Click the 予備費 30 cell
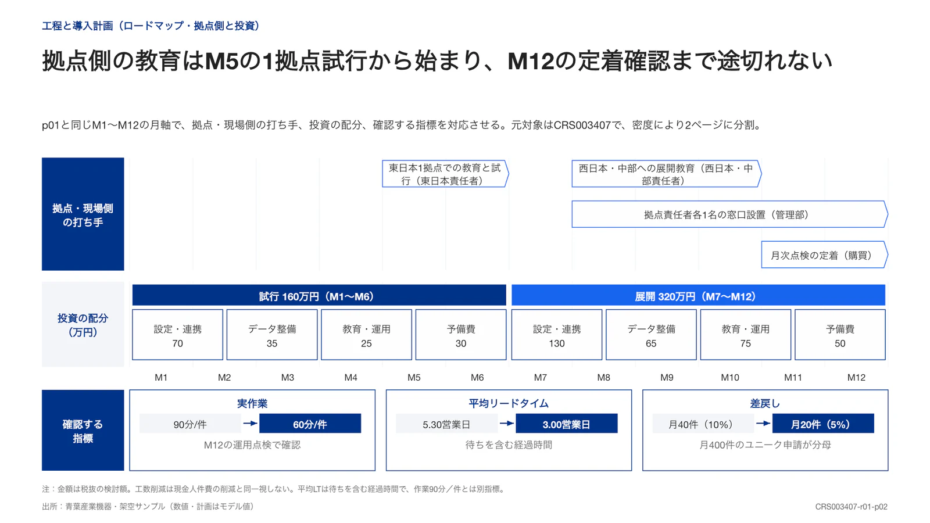Viewport: 930px width, 523px height. tap(461, 335)
